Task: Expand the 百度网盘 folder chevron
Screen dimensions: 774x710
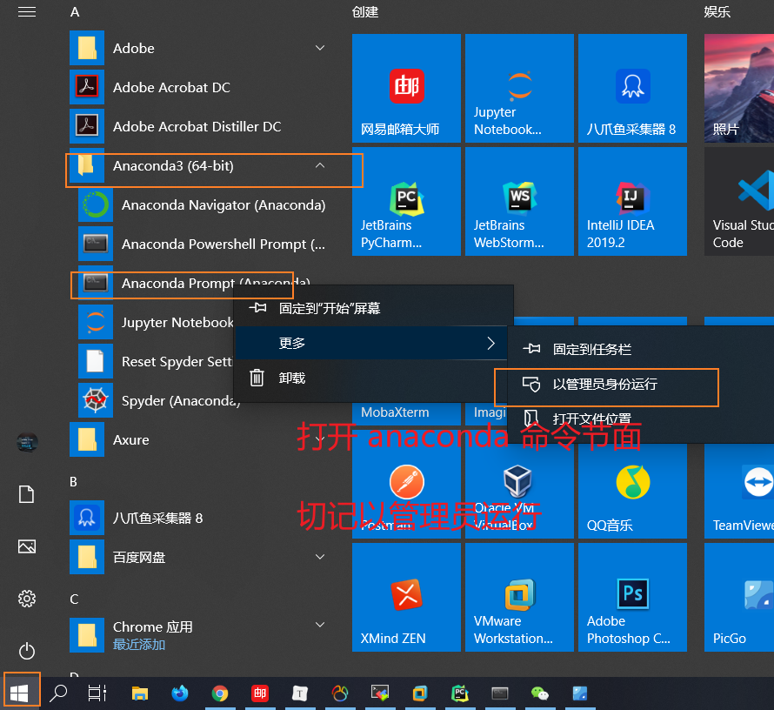Action: pyautogui.click(x=320, y=557)
